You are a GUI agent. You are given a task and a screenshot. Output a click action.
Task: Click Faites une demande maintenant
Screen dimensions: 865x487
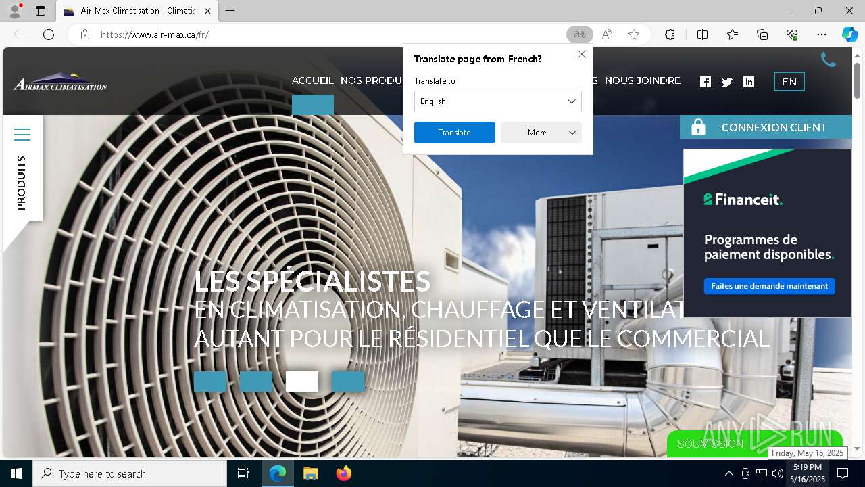769,286
